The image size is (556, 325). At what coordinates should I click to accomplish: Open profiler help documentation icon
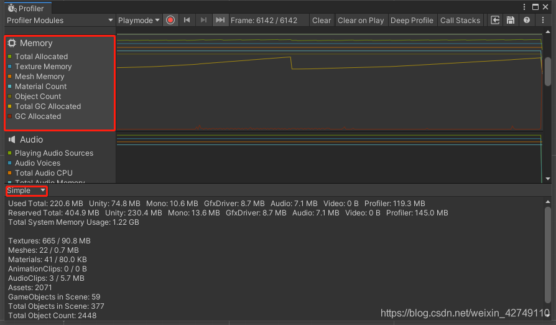click(527, 20)
